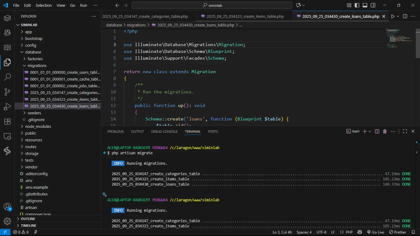
Task: Split the terminal panel
Action: click(x=377, y=132)
